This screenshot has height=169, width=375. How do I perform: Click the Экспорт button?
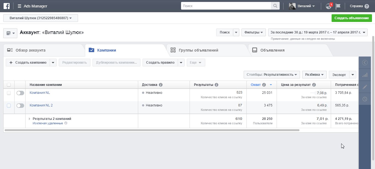(339, 75)
